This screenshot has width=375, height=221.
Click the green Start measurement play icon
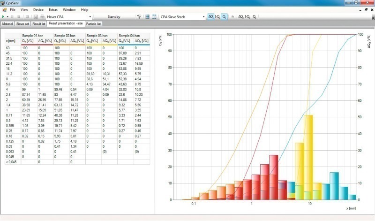point(3,17)
